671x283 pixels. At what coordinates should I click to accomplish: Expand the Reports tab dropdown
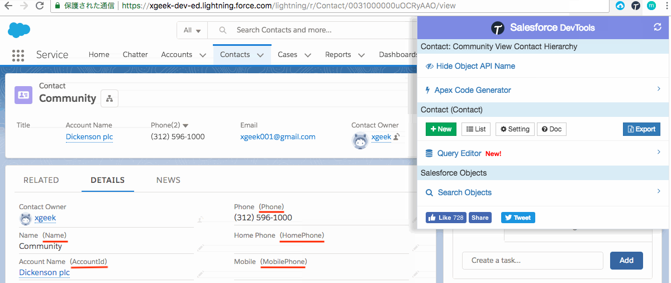361,55
